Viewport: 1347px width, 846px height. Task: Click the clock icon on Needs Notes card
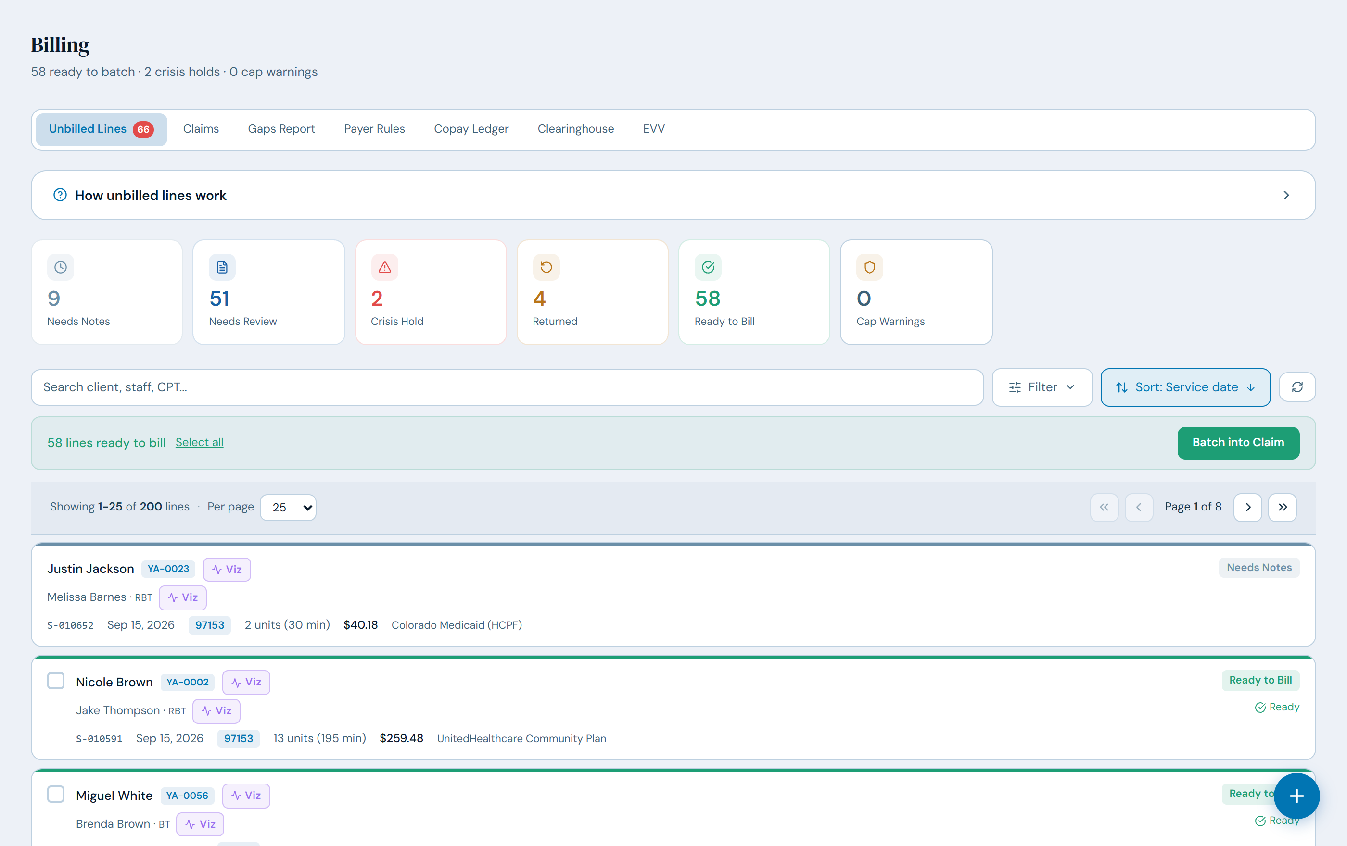point(61,267)
